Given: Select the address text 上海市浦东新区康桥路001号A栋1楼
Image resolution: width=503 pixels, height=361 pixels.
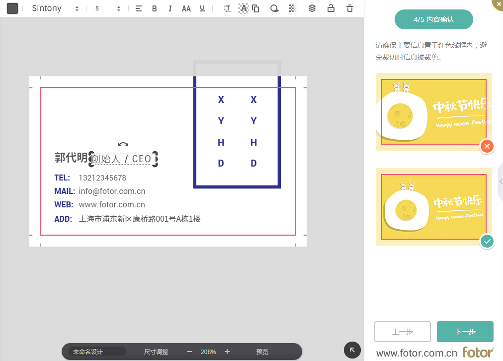Looking at the screenshot, I should [140, 219].
